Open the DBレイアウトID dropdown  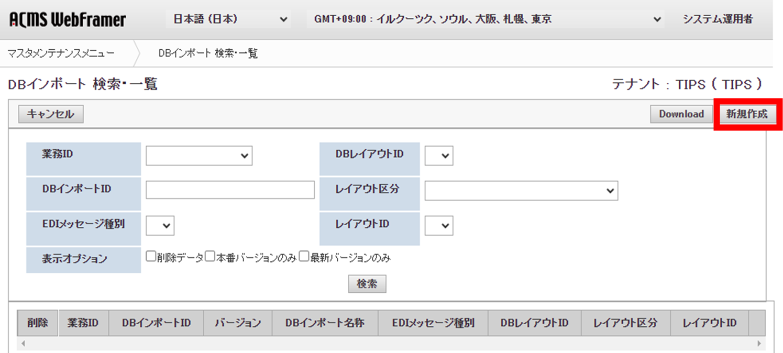pyautogui.click(x=438, y=155)
